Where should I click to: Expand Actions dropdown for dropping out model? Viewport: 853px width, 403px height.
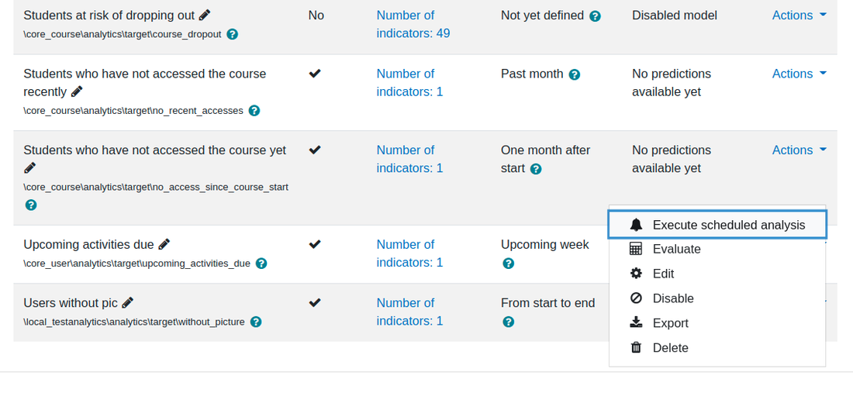click(x=799, y=15)
